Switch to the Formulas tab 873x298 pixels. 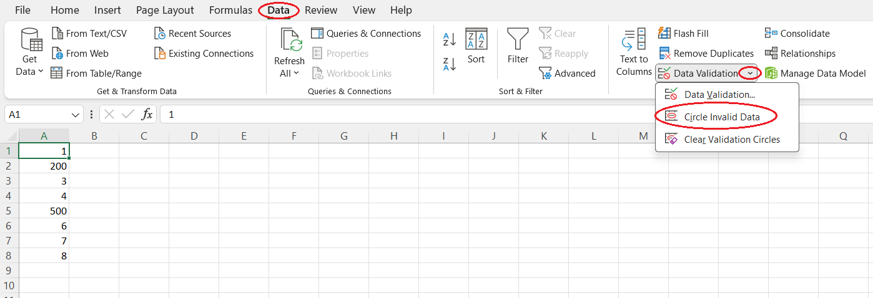click(x=230, y=10)
